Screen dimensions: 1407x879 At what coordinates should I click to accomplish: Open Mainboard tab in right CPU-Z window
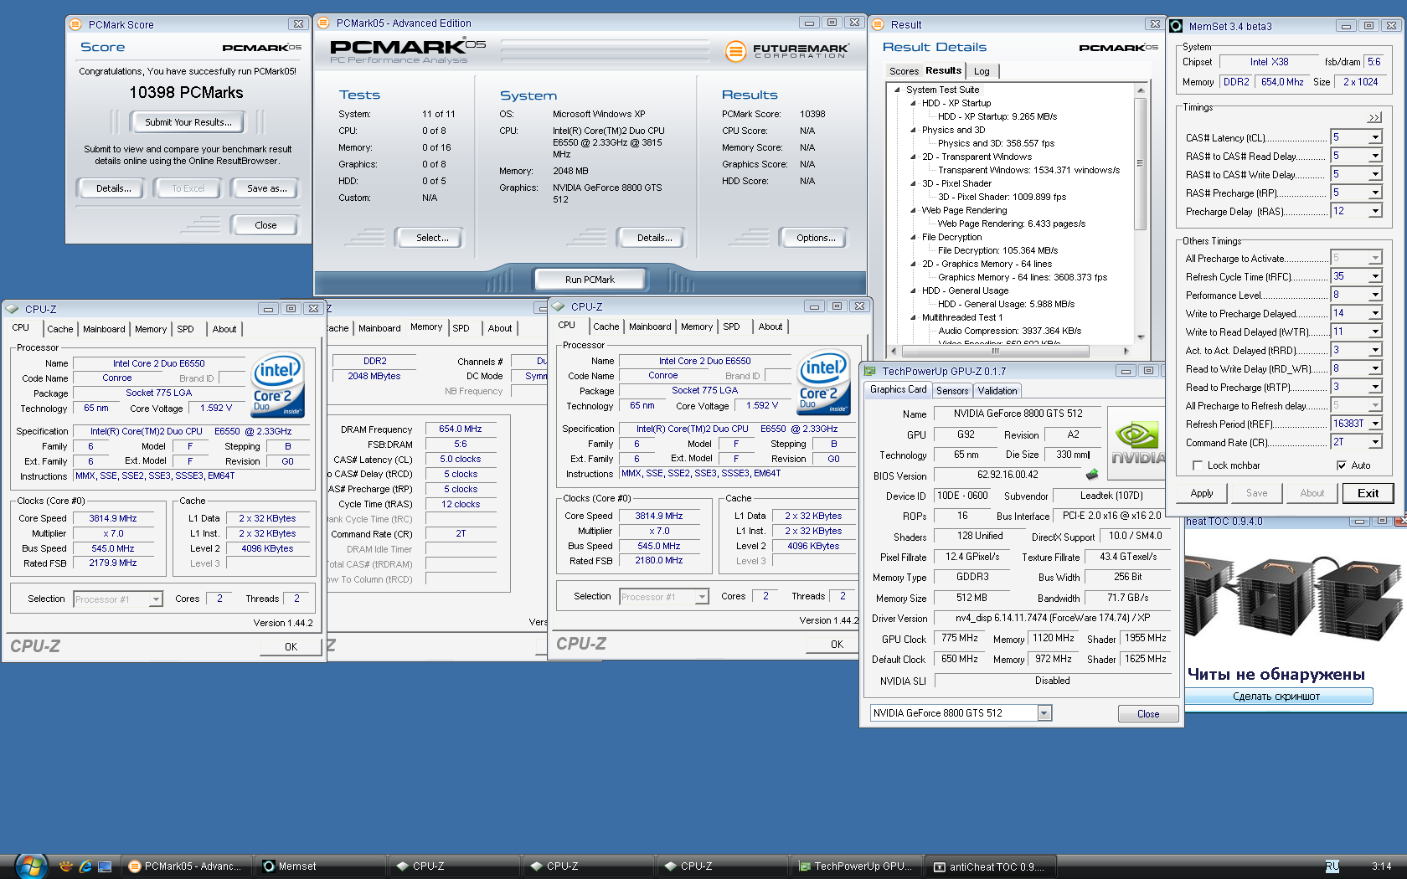point(650,326)
